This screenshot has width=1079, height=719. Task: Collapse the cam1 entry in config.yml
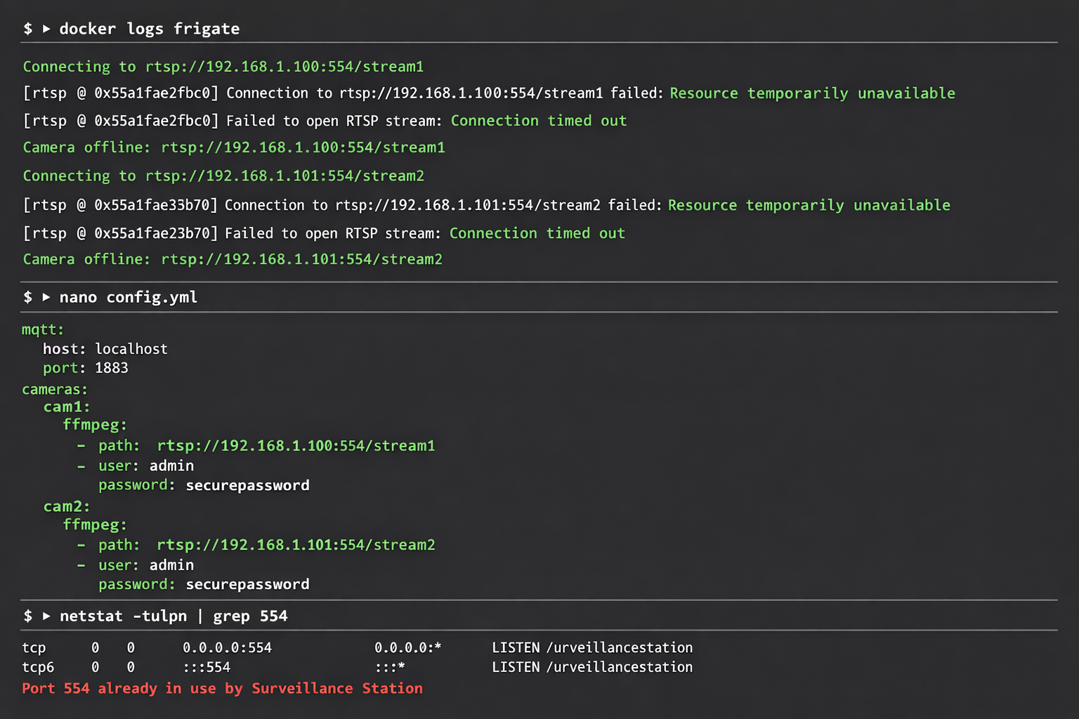point(66,407)
